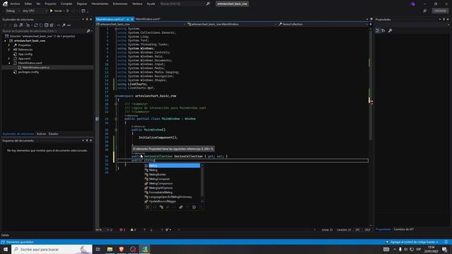Open the Extensiones menu
Viewport: 452px width, 254px height.
point(120,4)
